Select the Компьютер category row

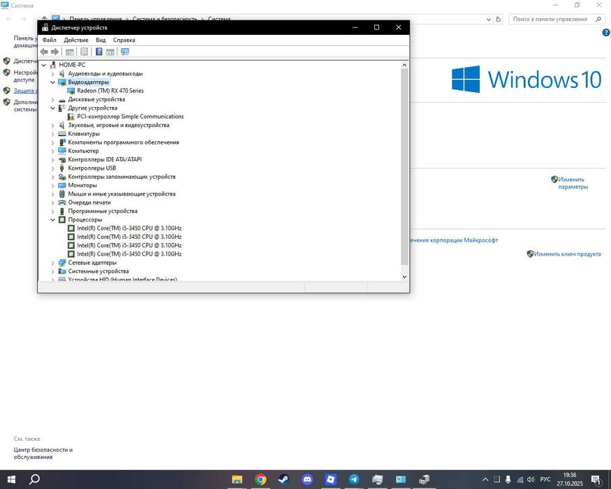[x=83, y=151]
